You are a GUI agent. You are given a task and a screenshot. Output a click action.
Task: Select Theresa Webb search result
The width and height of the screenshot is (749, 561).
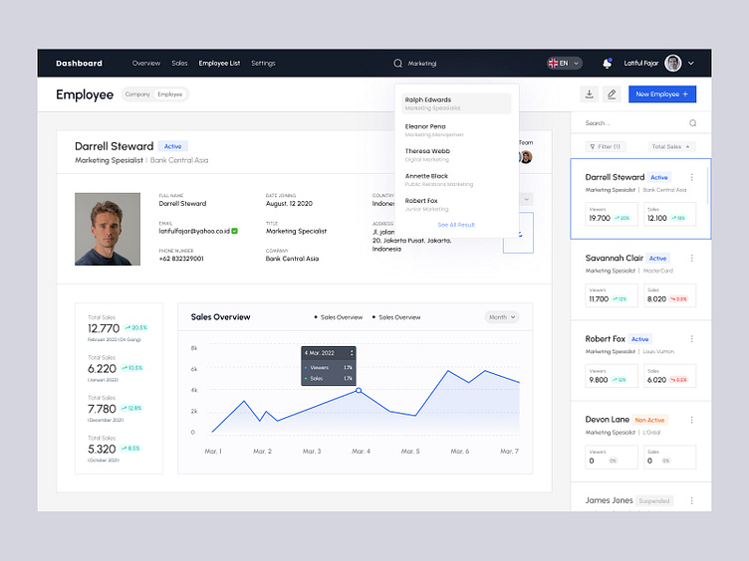(456, 155)
